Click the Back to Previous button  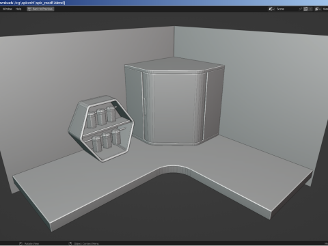coord(40,9)
